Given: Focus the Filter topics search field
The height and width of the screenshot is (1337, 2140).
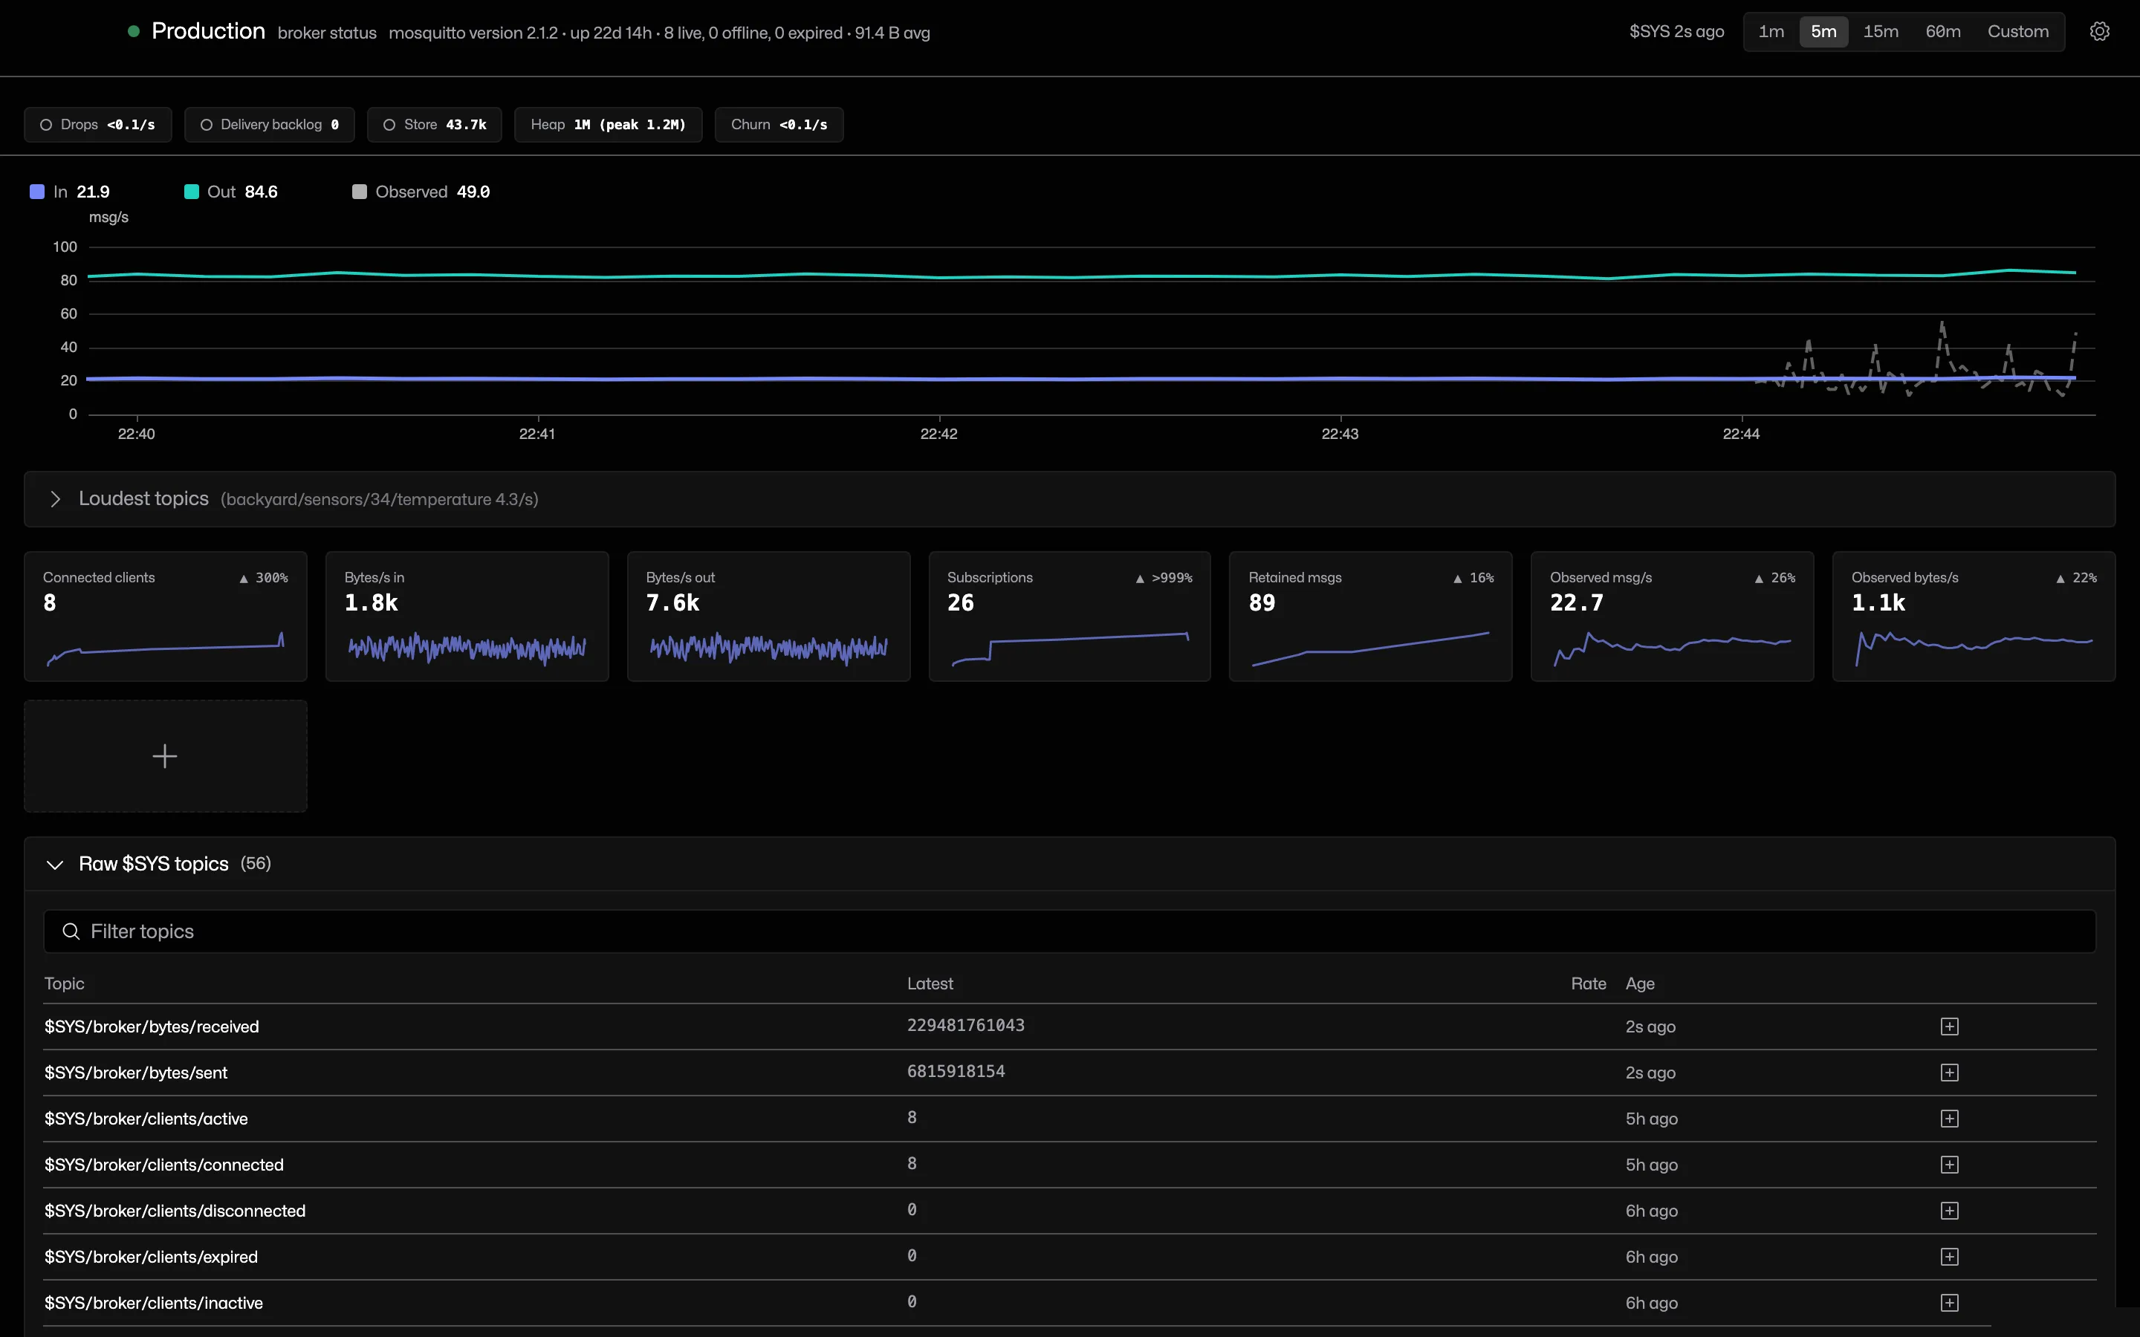Looking at the screenshot, I should point(1069,931).
